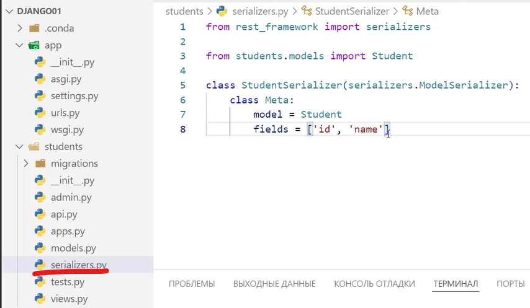
Task: Click the Python icon next to settings.py
Action: 40,96
